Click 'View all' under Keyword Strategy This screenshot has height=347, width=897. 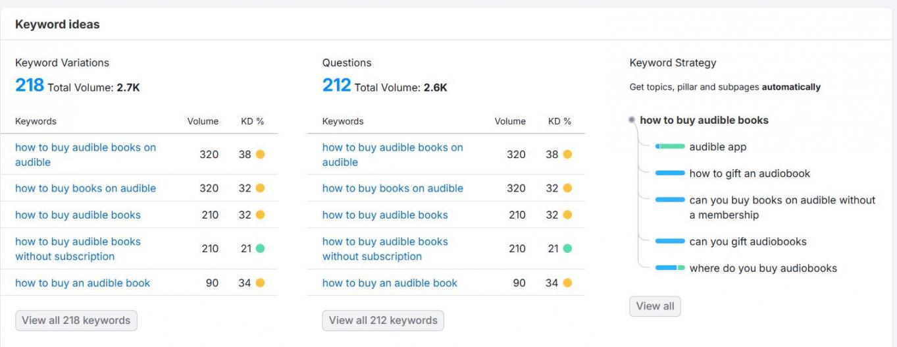(x=655, y=306)
